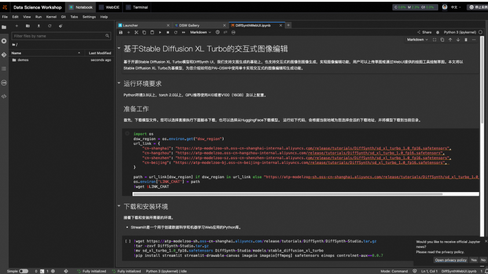
Task: Paste cell from clipboard in notebook toolbar
Action: [x=152, y=32]
